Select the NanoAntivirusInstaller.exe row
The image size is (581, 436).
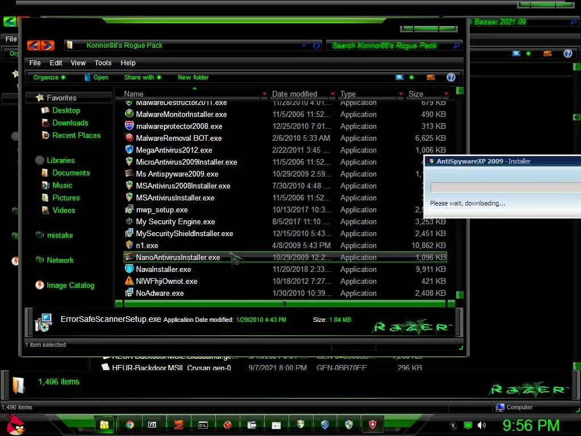pyautogui.click(x=285, y=257)
